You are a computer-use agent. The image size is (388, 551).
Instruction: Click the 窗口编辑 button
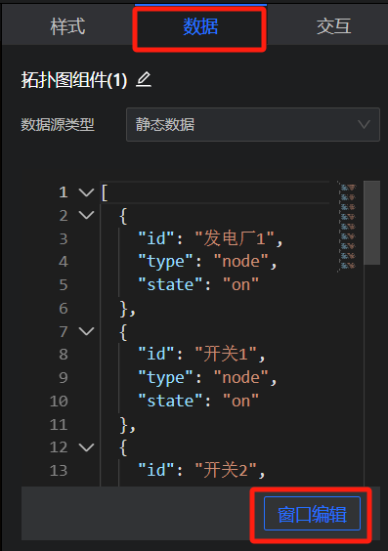pyautogui.click(x=312, y=514)
